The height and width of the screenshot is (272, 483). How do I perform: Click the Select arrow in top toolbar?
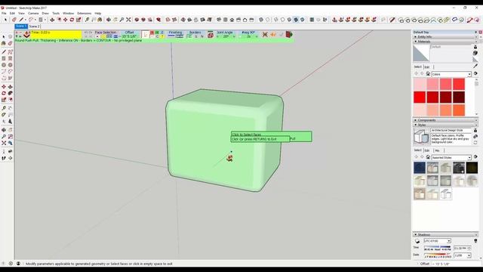click(x=5, y=20)
